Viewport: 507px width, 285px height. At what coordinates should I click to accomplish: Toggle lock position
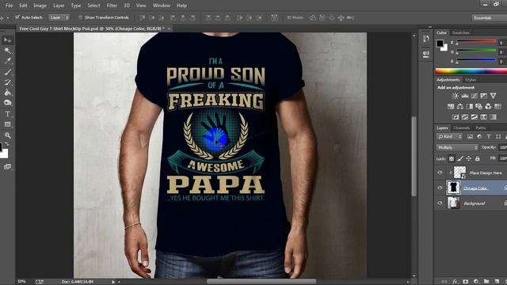point(468,158)
